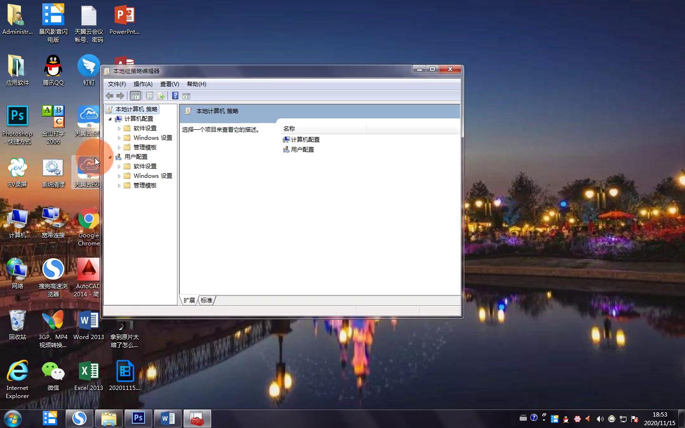This screenshot has width=685, height=428.
Task: Select 用户配置 in the right pane list
Action: tap(302, 149)
